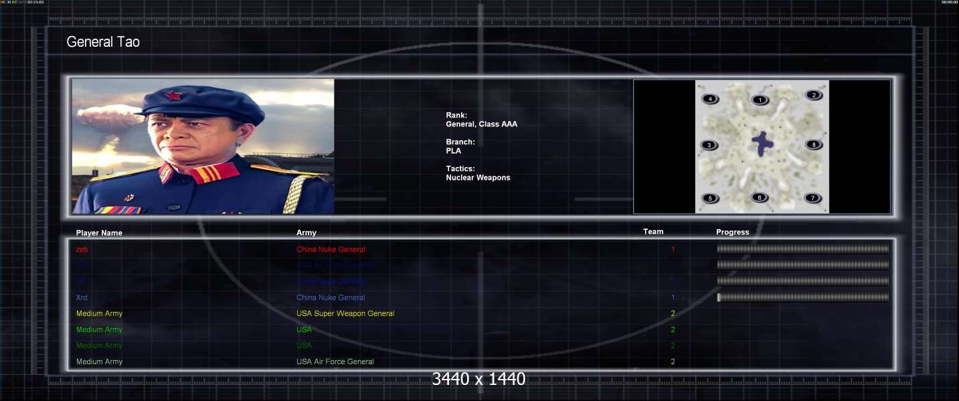Image resolution: width=959 pixels, height=401 pixels.
Task: Click the 'Progress' column header
Action: click(733, 232)
